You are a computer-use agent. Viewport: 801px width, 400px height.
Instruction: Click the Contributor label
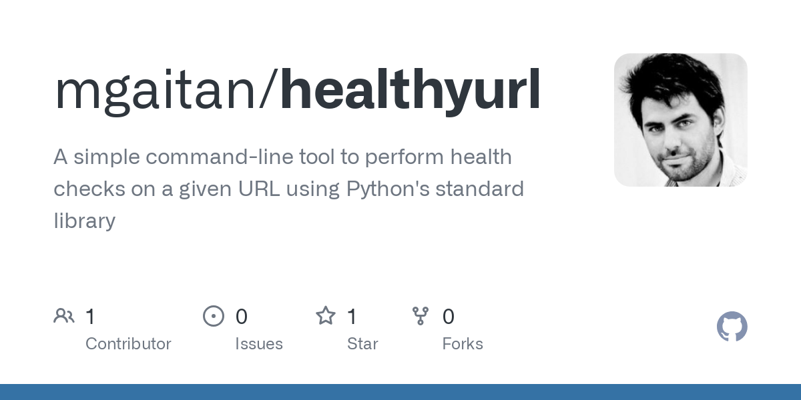[x=128, y=344]
